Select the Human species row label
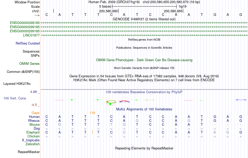Image resolution: width=248 pixels, height=158 pixels. pyautogui.click(x=34, y=117)
